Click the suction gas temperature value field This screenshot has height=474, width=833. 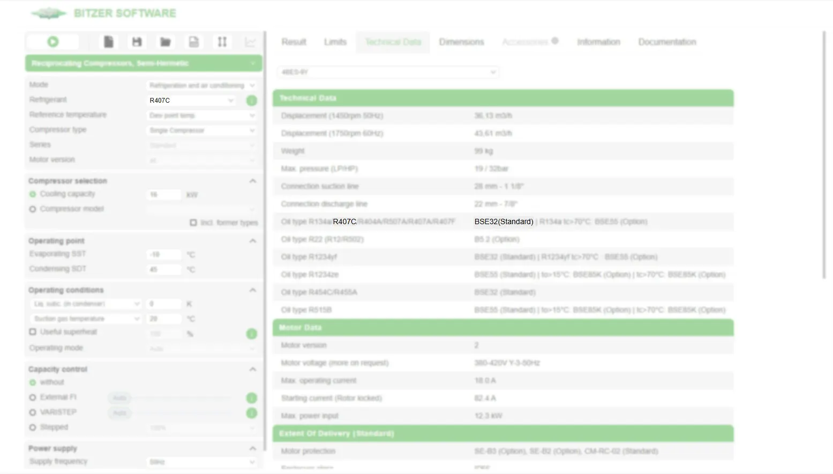[x=164, y=319]
